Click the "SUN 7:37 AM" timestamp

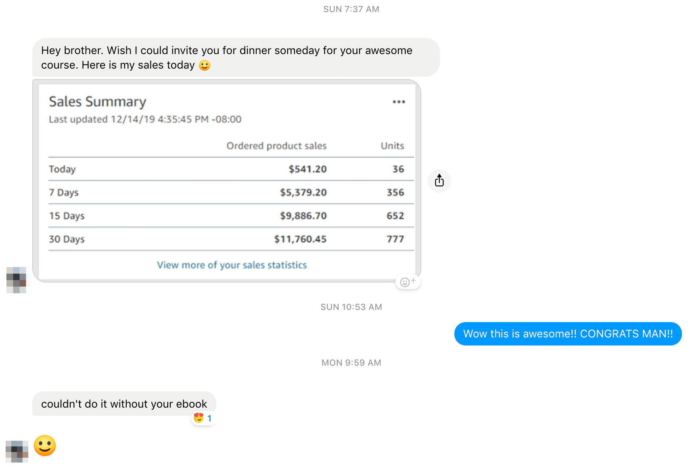pos(351,9)
